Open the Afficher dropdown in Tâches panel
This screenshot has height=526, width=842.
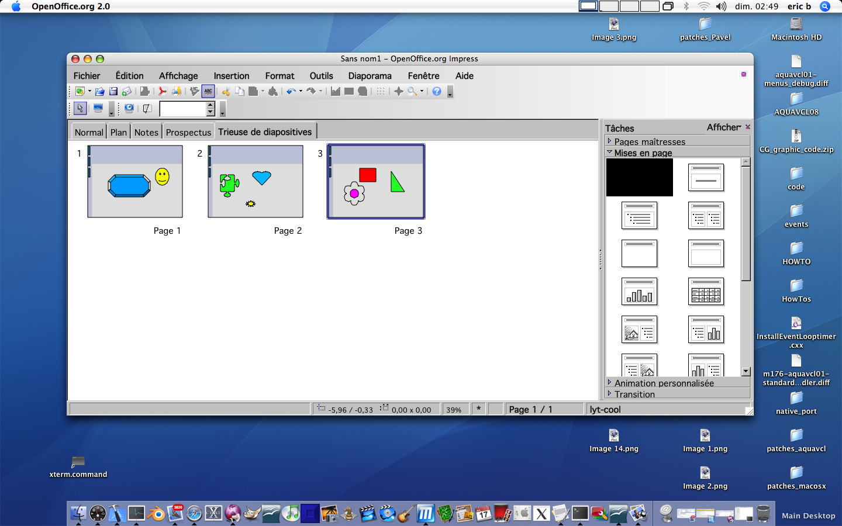[x=724, y=127]
